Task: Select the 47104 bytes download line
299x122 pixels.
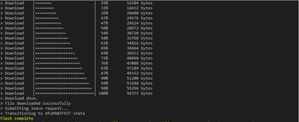Action: pos(76,69)
